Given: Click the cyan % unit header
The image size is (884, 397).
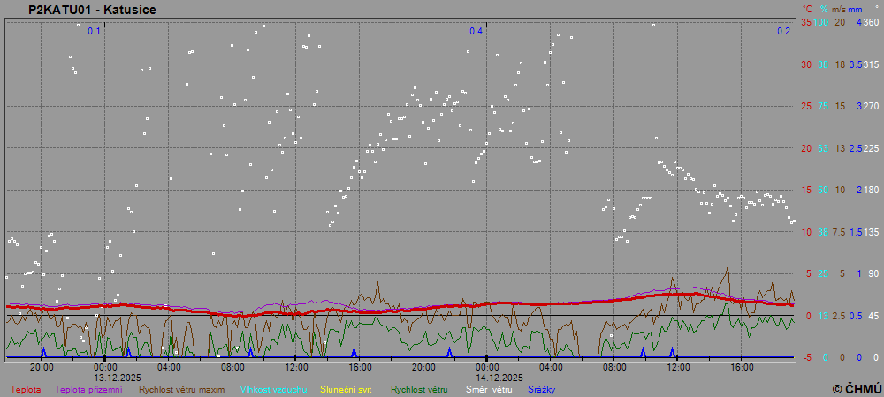Looking at the screenshot, I should coord(823,9).
